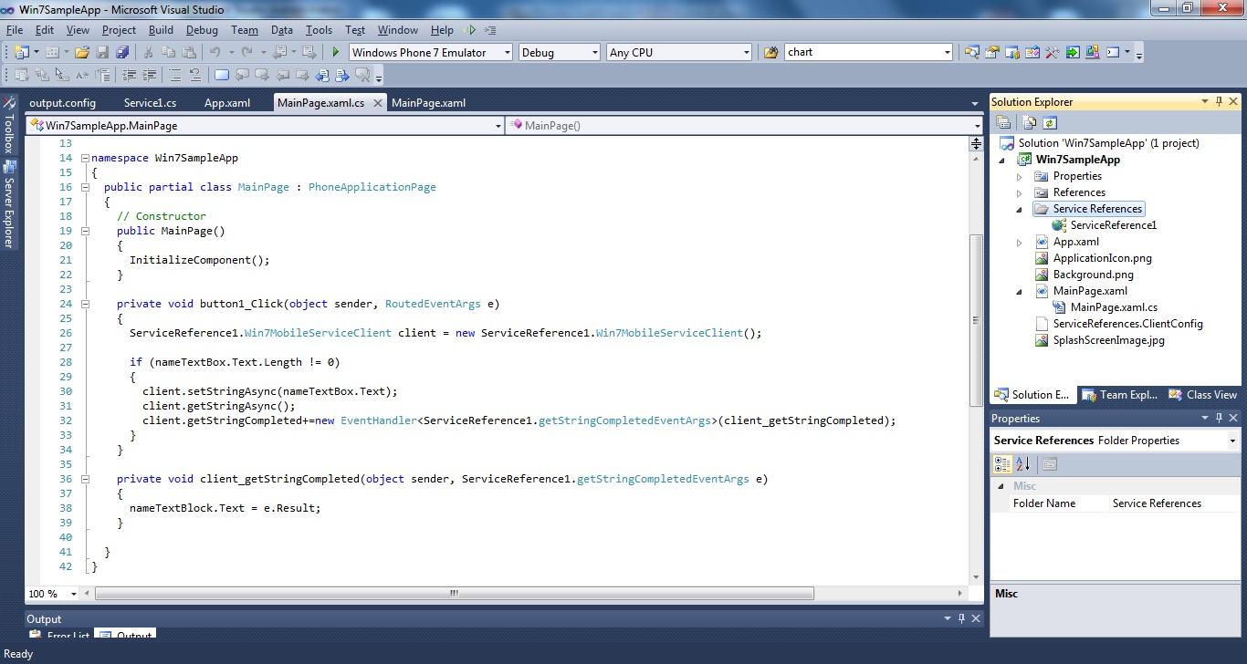Open the Server Explorer side panel

(x=9, y=204)
